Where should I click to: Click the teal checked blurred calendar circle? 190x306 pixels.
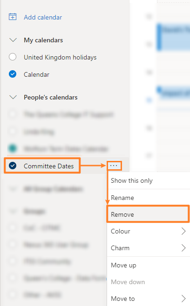point(13,148)
